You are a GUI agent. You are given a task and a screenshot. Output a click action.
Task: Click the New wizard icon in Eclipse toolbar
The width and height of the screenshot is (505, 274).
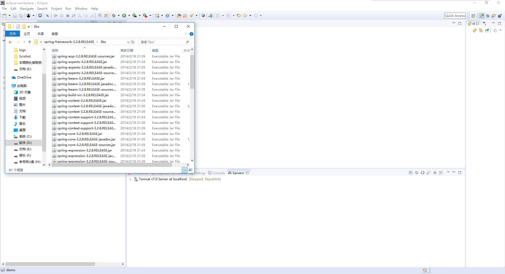point(4,16)
